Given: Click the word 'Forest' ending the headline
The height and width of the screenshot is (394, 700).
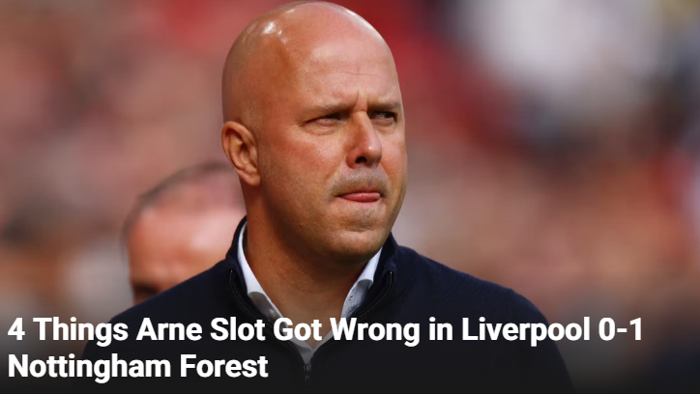Looking at the screenshot, I should click(x=224, y=366).
